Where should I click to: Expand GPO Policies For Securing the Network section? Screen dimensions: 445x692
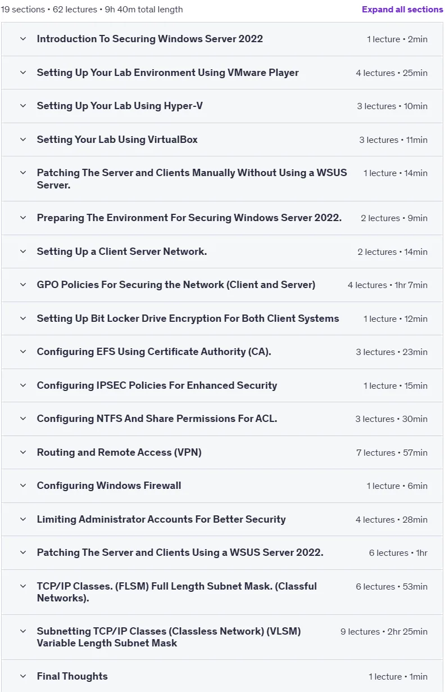pos(222,285)
